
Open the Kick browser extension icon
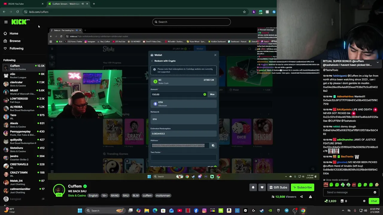pyautogui.click(x=254, y=12)
